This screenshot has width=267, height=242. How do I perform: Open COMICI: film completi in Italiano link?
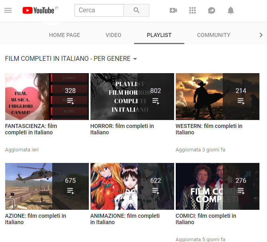(206, 219)
